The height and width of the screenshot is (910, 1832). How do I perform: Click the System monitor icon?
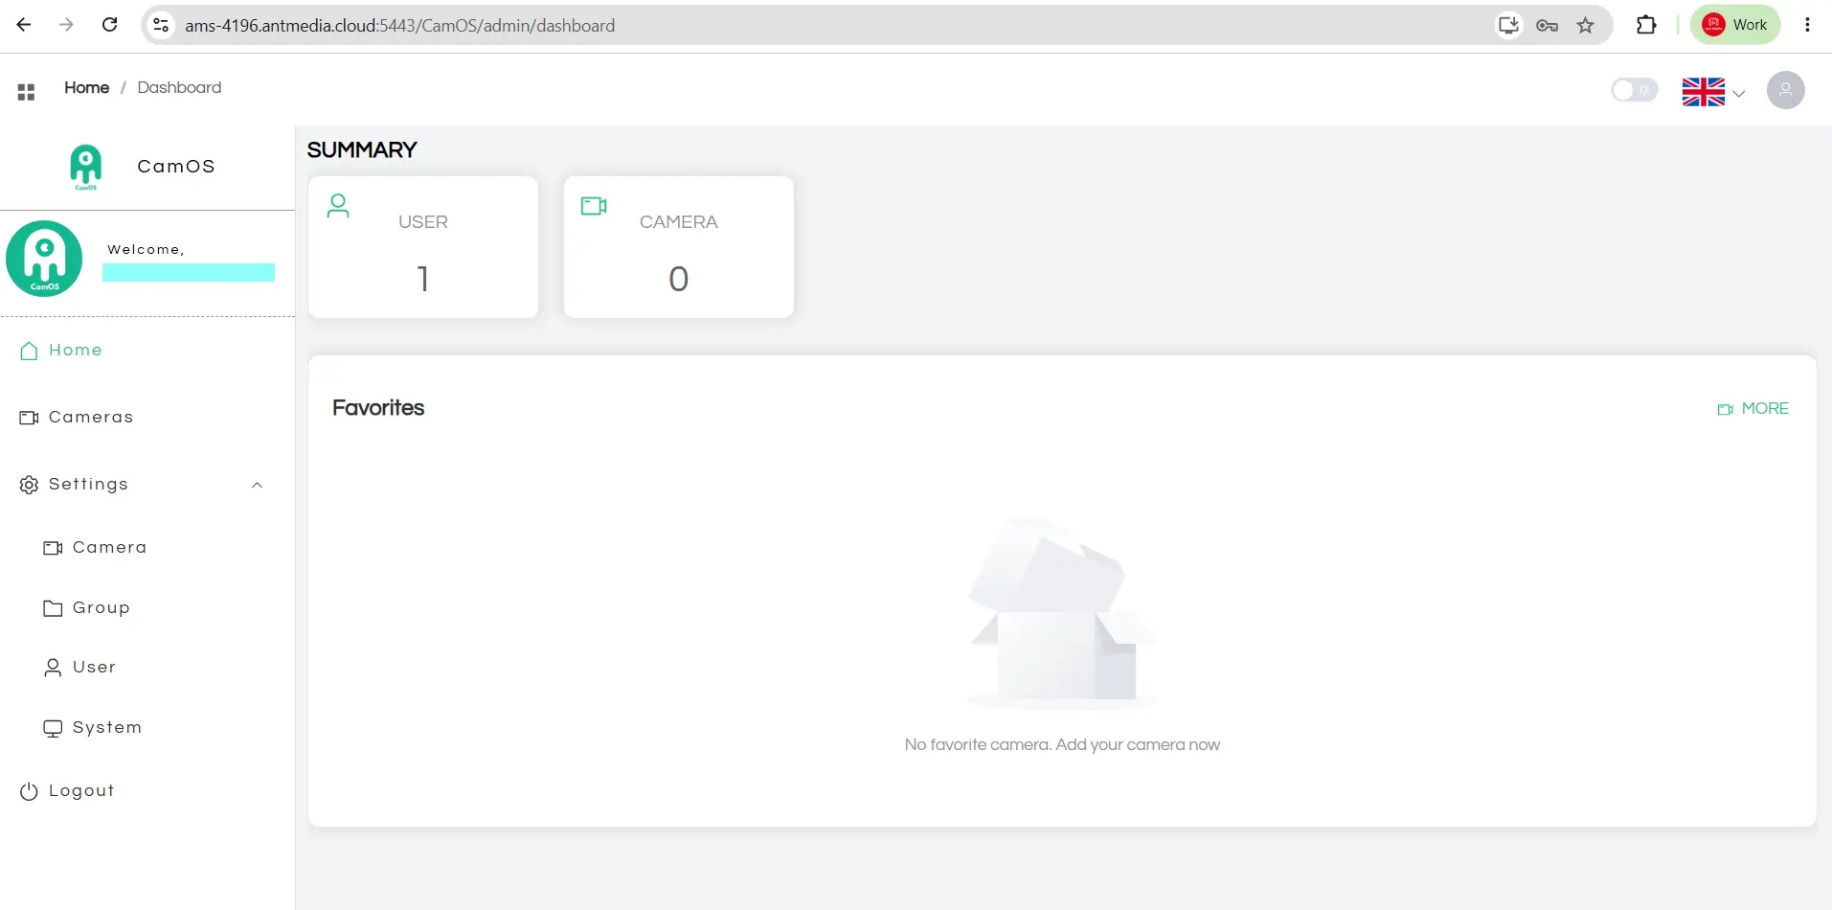pyautogui.click(x=53, y=729)
